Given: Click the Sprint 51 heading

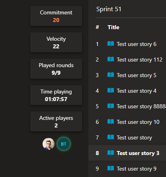Looking at the screenshot, I should 109,9.
